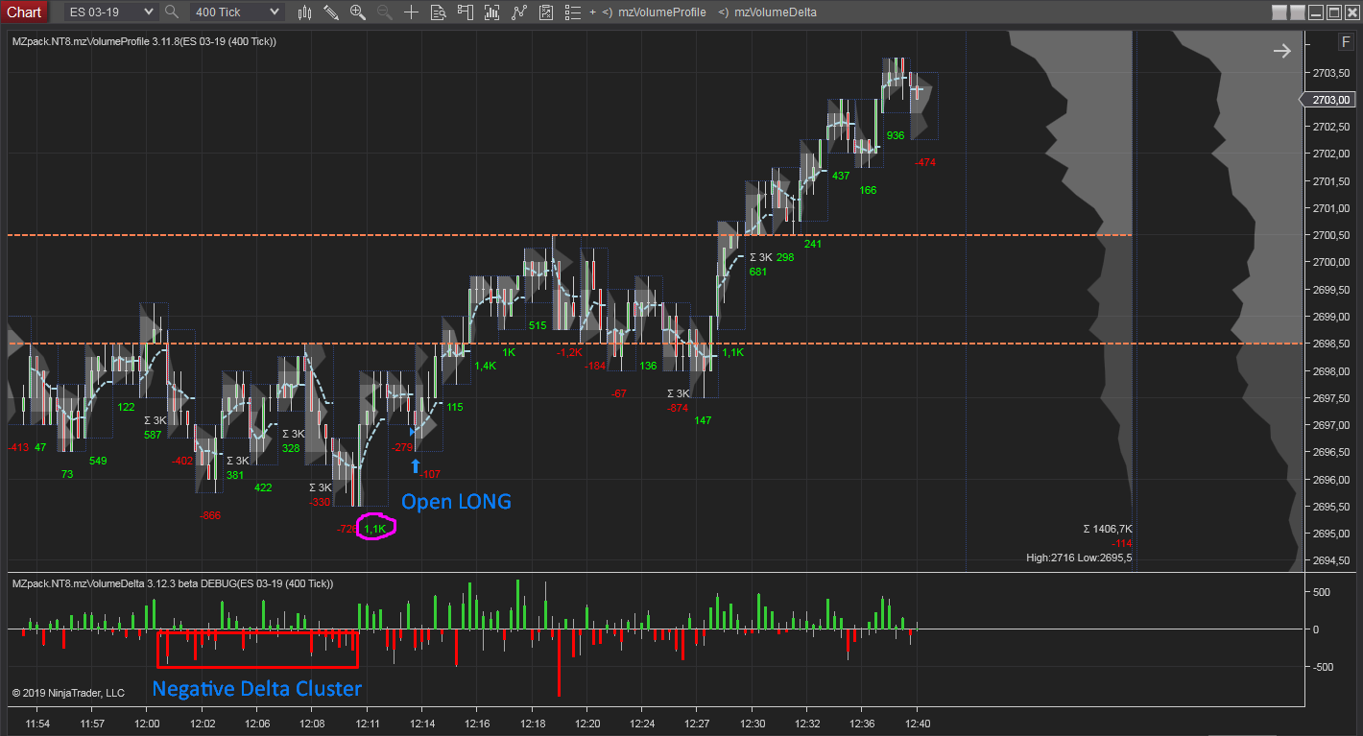
Task: Open the chart style candlestick icon
Action: [305, 12]
